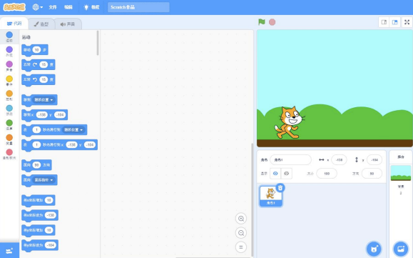Switch to the 代码 tab

[14, 24]
